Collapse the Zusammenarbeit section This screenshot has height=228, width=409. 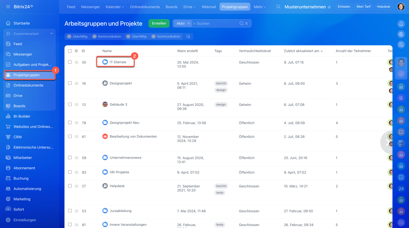pos(51,34)
